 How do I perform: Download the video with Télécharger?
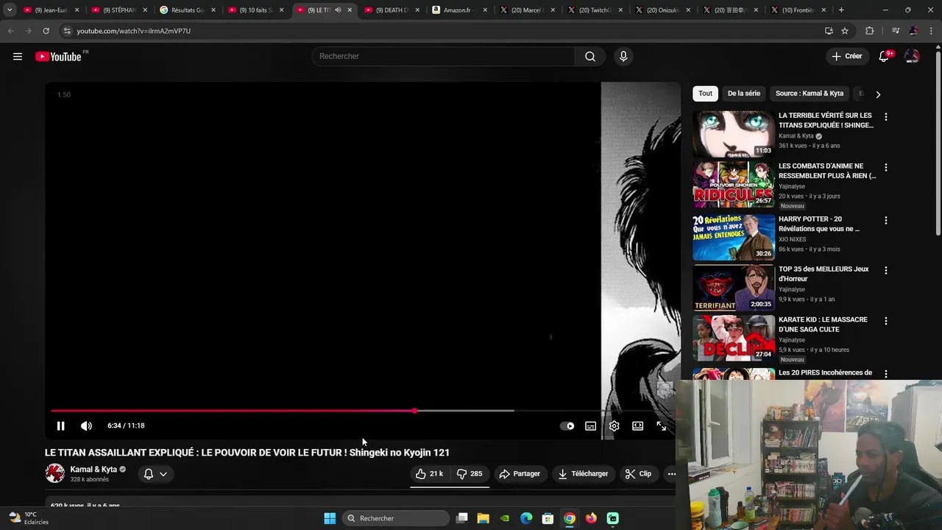click(x=583, y=474)
